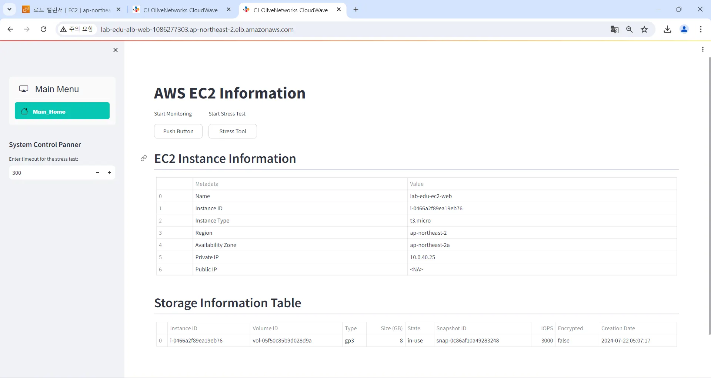The height and width of the screenshot is (378, 711).
Task: Click the Main Menu monitor icon
Action: (x=24, y=89)
